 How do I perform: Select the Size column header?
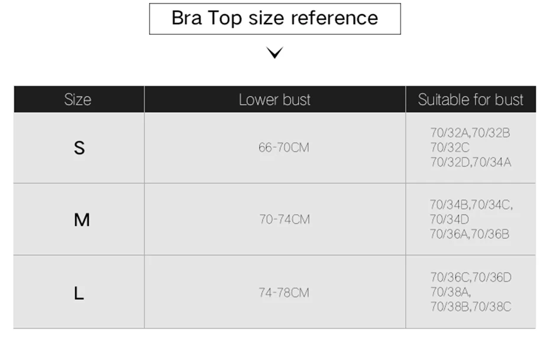point(79,99)
